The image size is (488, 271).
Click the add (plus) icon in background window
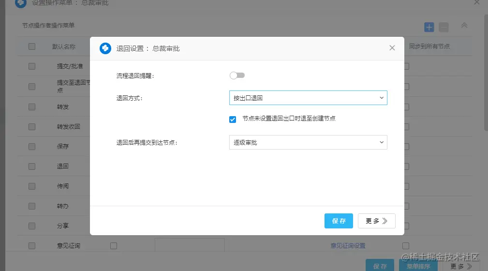tap(429, 27)
